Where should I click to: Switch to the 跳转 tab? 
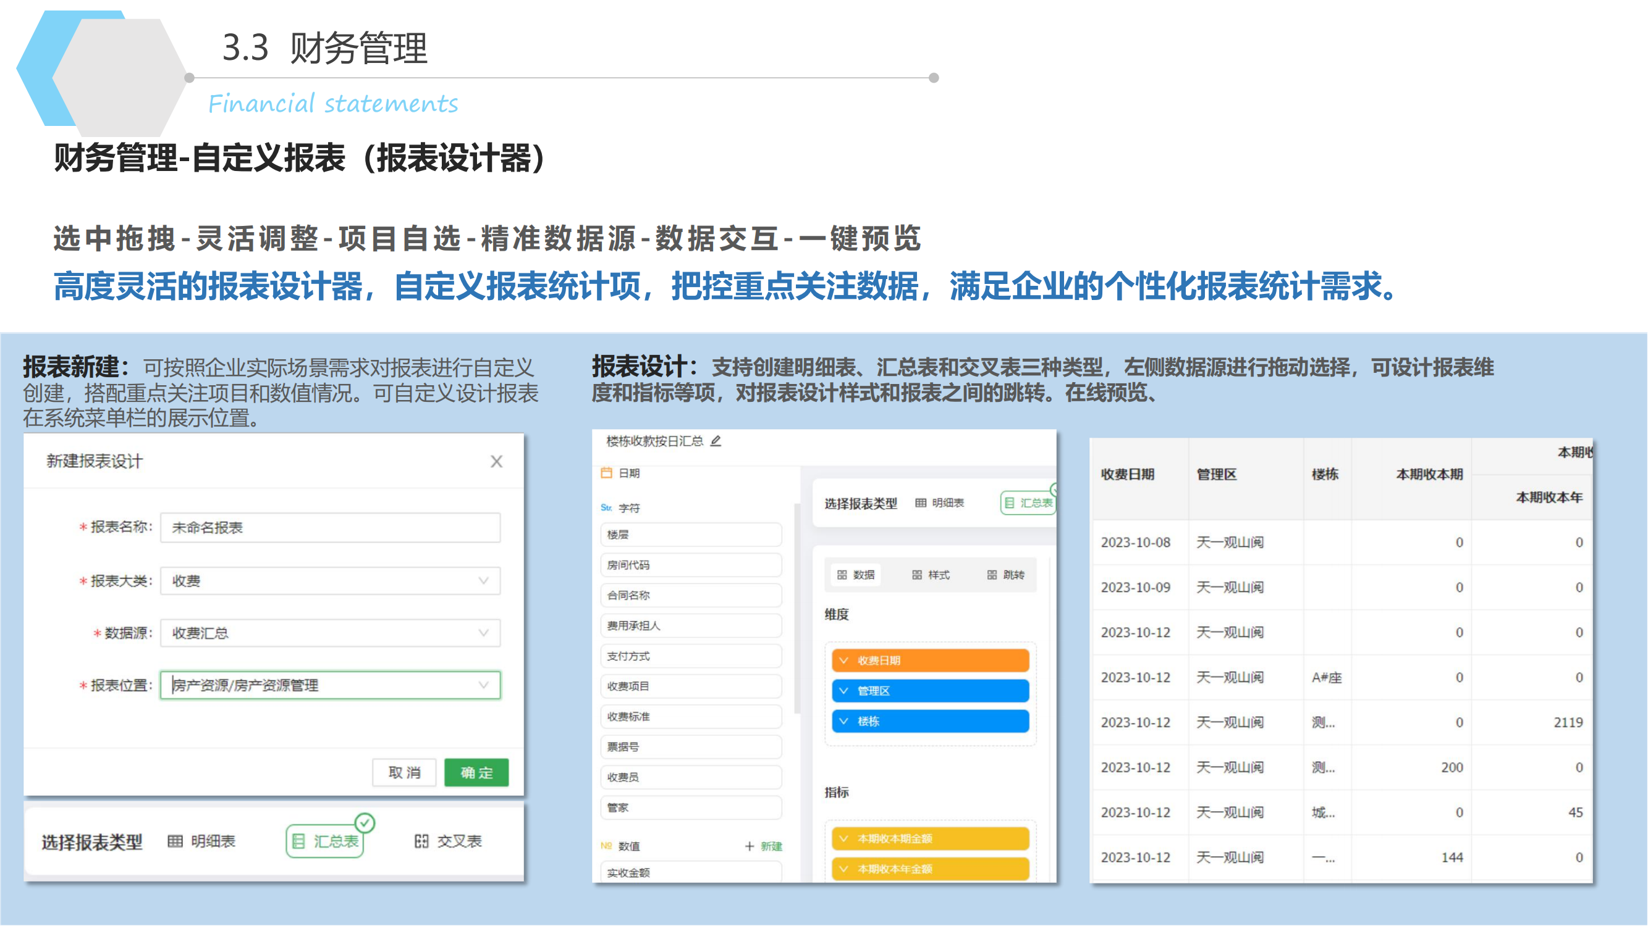[1006, 575]
